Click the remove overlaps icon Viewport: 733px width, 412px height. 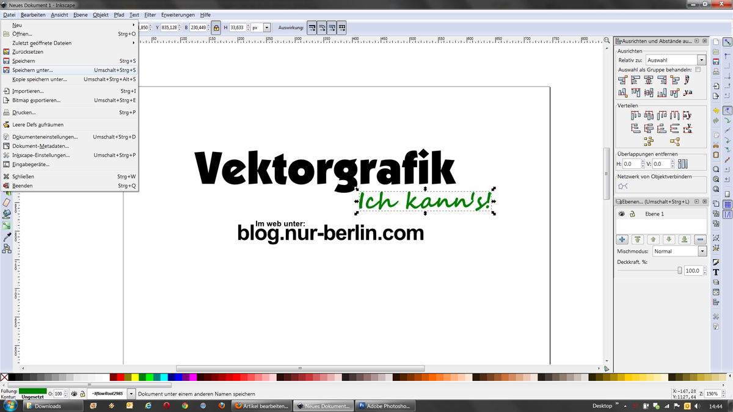(682, 164)
